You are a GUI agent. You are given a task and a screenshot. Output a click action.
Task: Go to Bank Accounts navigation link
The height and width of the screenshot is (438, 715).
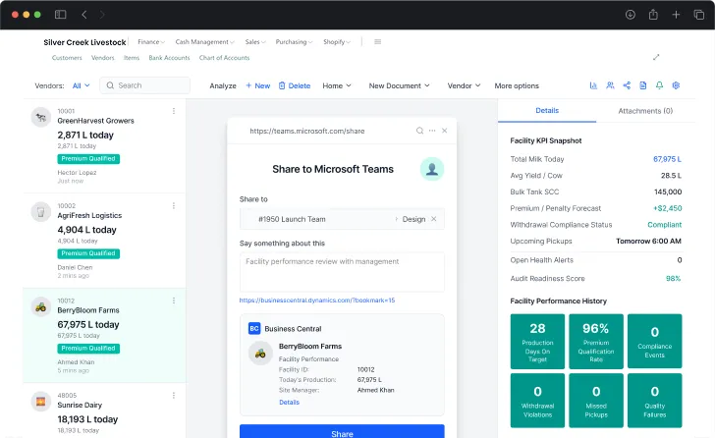click(169, 58)
